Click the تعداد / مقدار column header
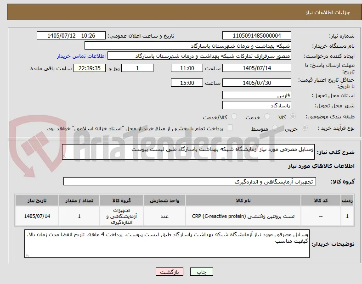Viewport: 362px width, 284px height. (79, 200)
